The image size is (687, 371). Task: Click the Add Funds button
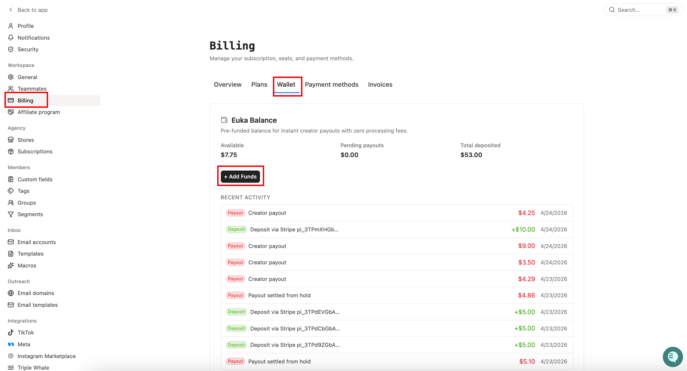pos(240,176)
